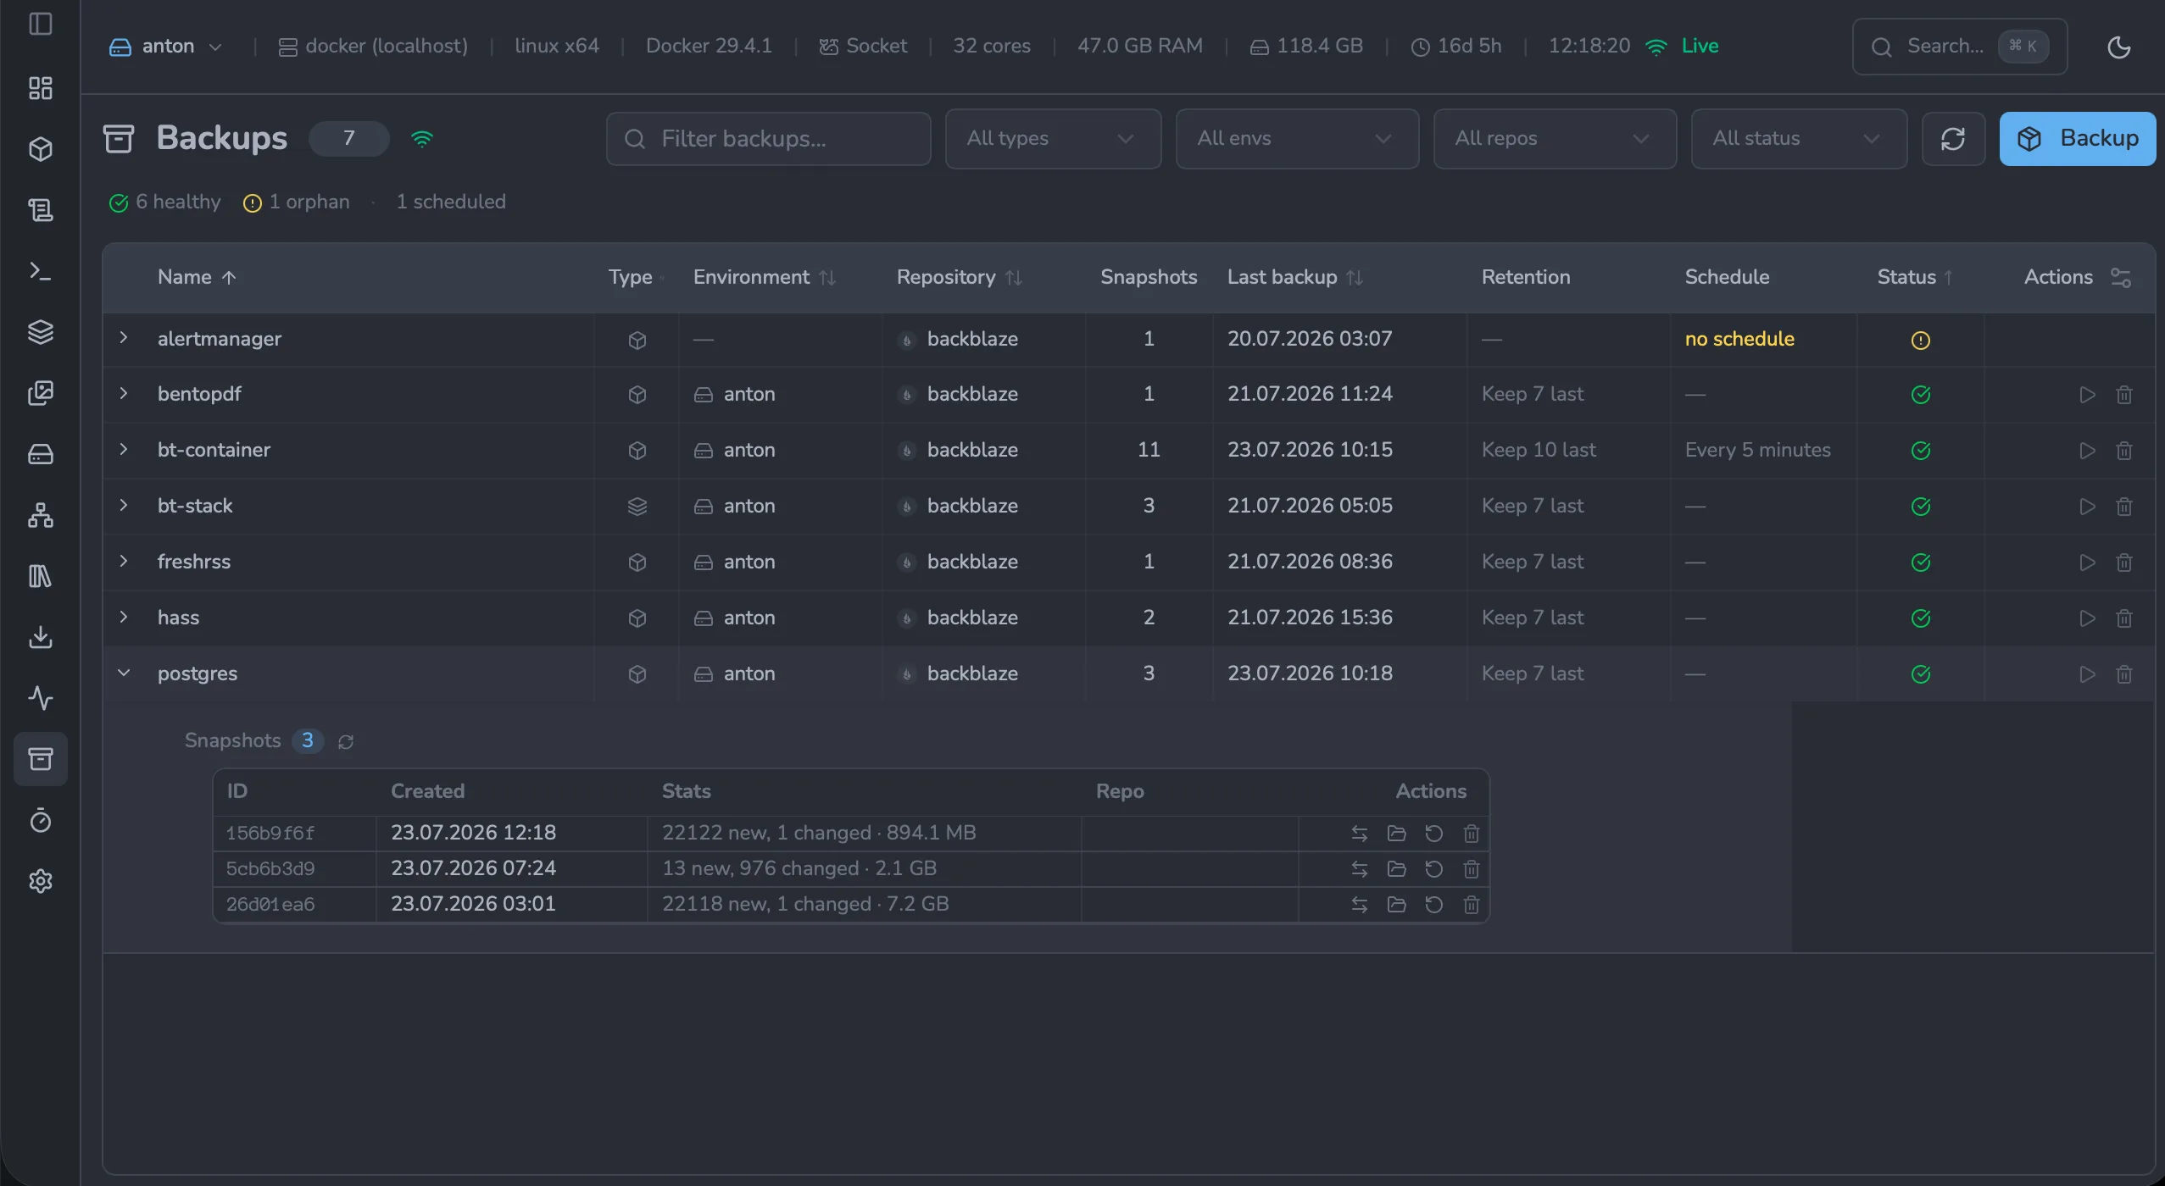
Task: Expand the freshrss row
Action: 124,561
